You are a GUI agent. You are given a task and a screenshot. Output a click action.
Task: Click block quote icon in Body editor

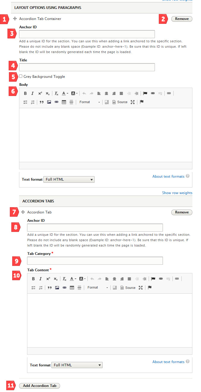42,102
